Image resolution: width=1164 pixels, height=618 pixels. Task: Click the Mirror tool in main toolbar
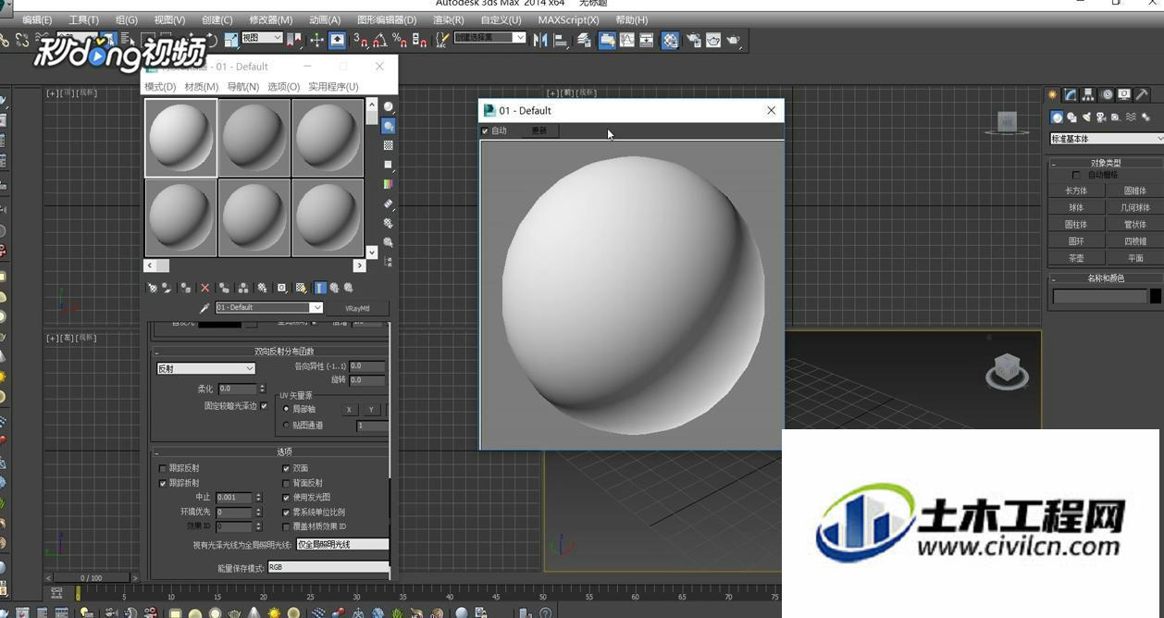click(540, 40)
